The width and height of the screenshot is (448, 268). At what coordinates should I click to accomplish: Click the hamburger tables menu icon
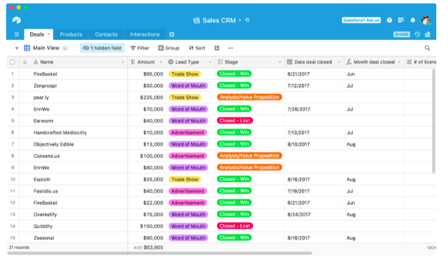point(17,34)
